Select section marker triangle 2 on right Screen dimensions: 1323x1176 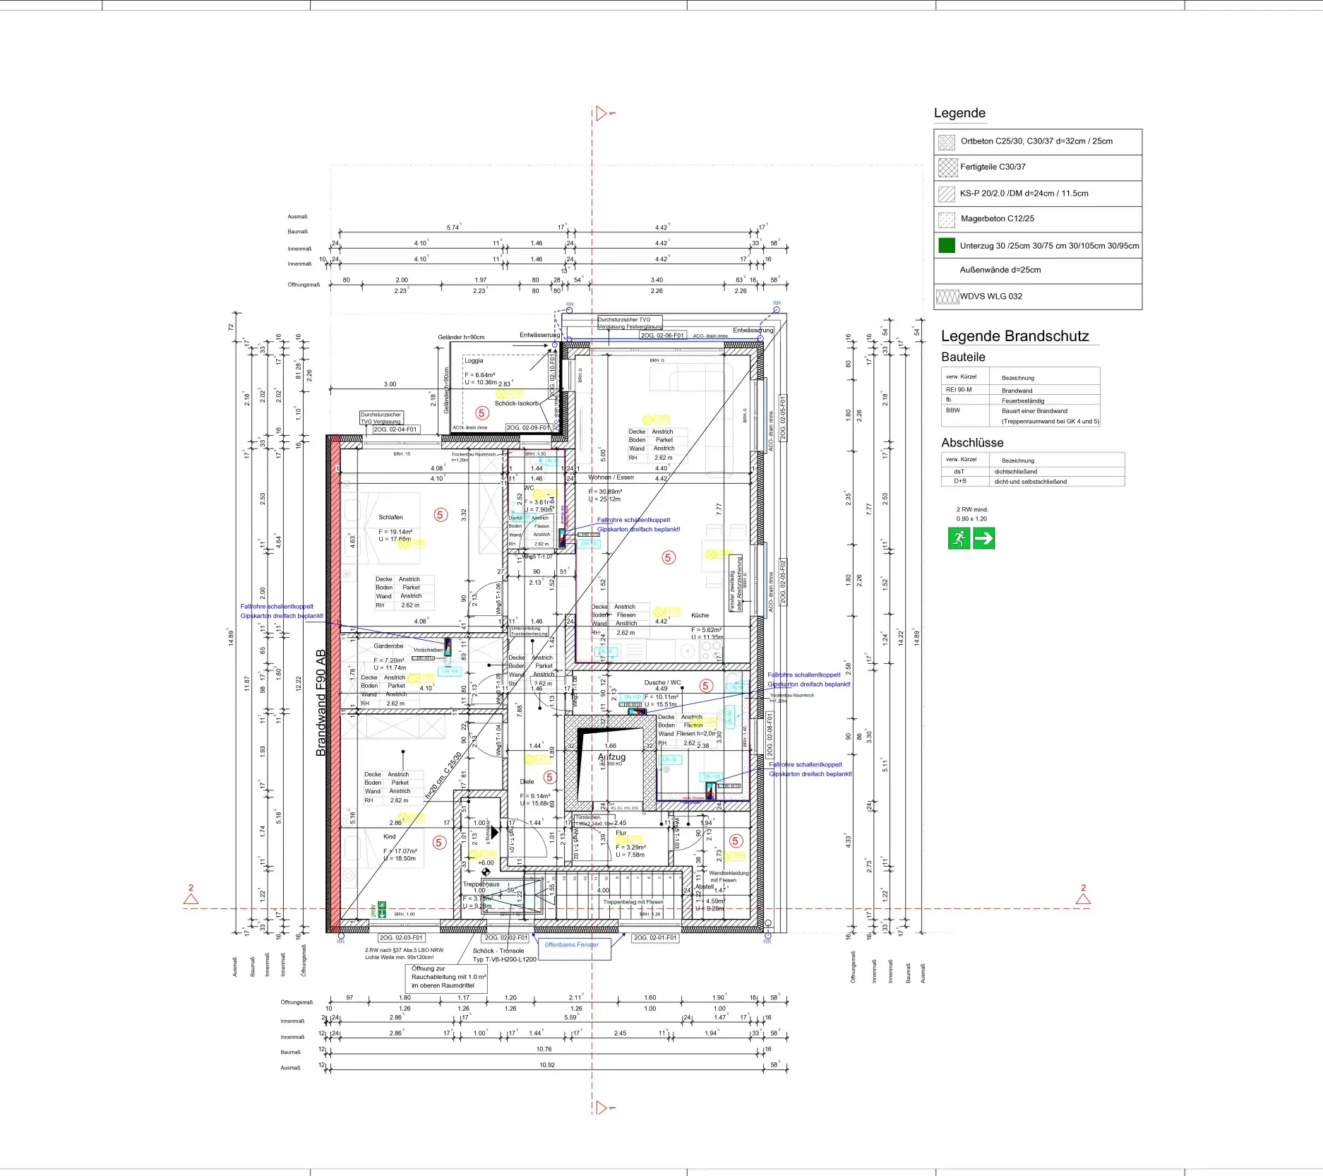click(x=1083, y=899)
